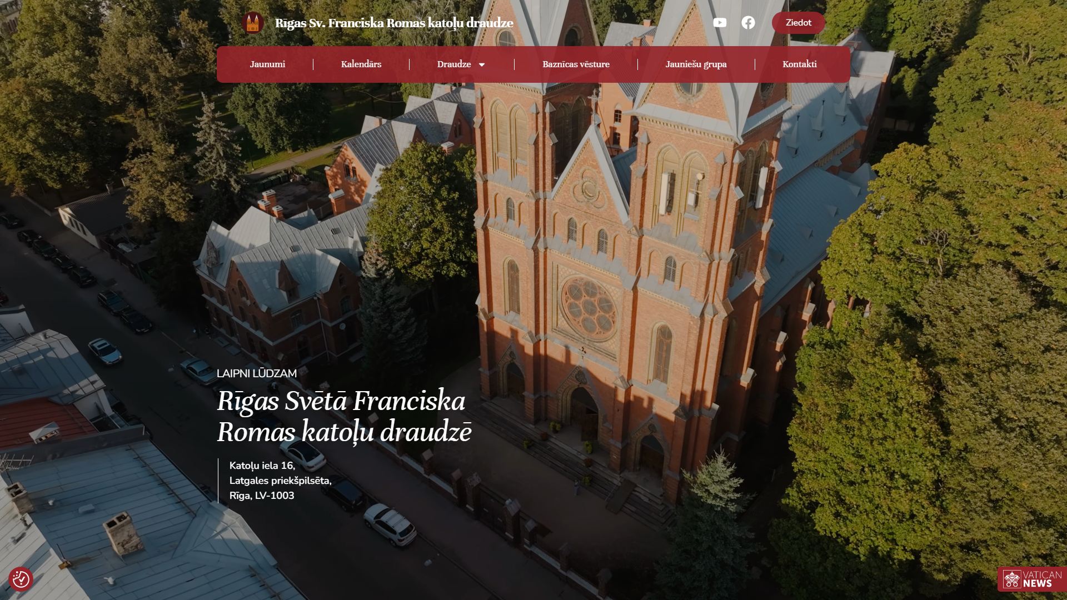
Task: Click the site title link in the header
Action: (393, 23)
